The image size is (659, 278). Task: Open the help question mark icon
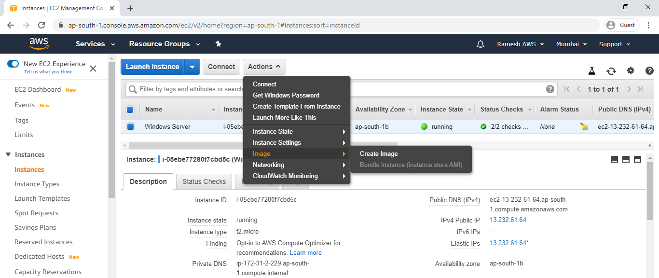click(649, 71)
